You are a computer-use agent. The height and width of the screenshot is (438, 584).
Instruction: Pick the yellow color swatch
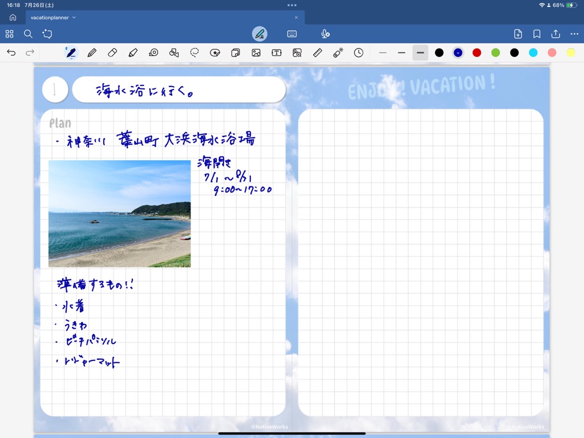click(570, 53)
